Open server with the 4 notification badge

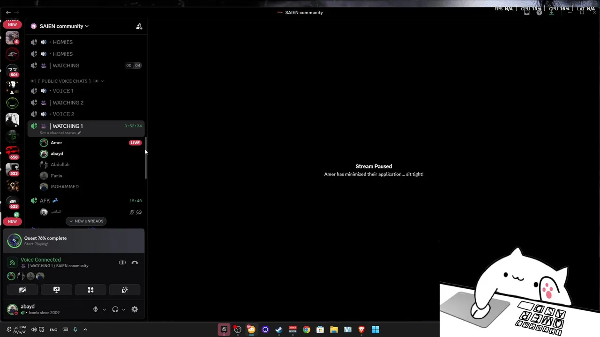[12, 37]
